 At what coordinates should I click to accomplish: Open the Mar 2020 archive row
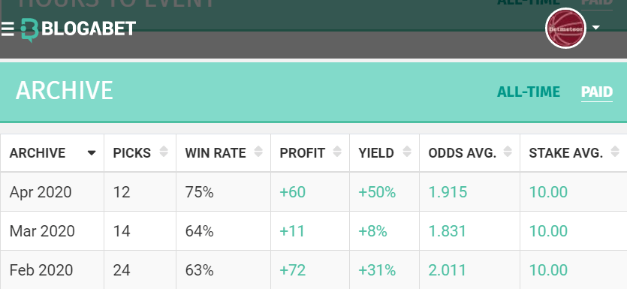(x=314, y=231)
